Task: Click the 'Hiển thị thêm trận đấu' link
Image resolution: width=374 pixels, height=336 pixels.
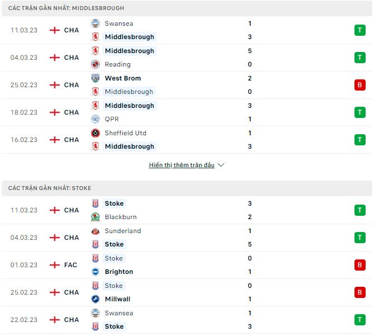Action: (182, 165)
